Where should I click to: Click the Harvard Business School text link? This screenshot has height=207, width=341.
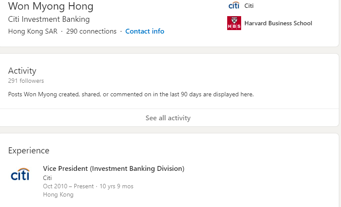(x=278, y=23)
